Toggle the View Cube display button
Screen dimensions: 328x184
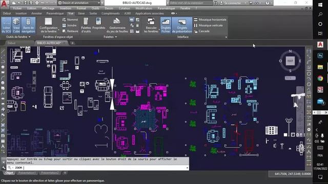16,25
